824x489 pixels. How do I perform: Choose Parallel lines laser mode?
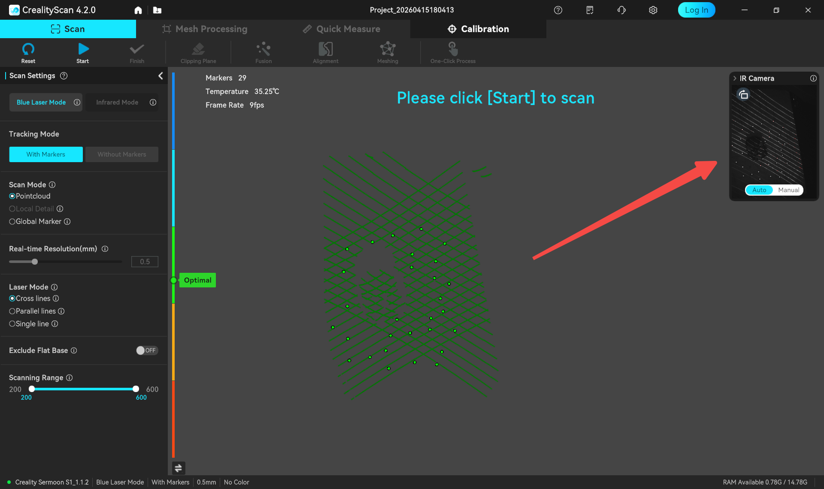point(12,311)
